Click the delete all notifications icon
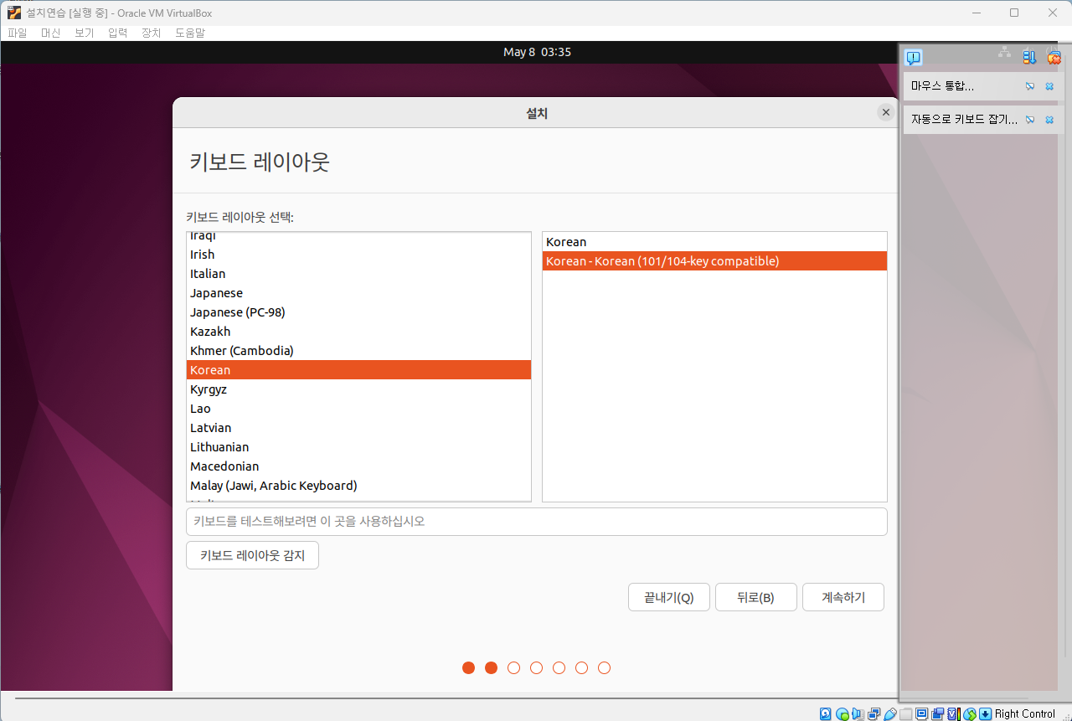Screen dimensions: 1072x721 1054,57
